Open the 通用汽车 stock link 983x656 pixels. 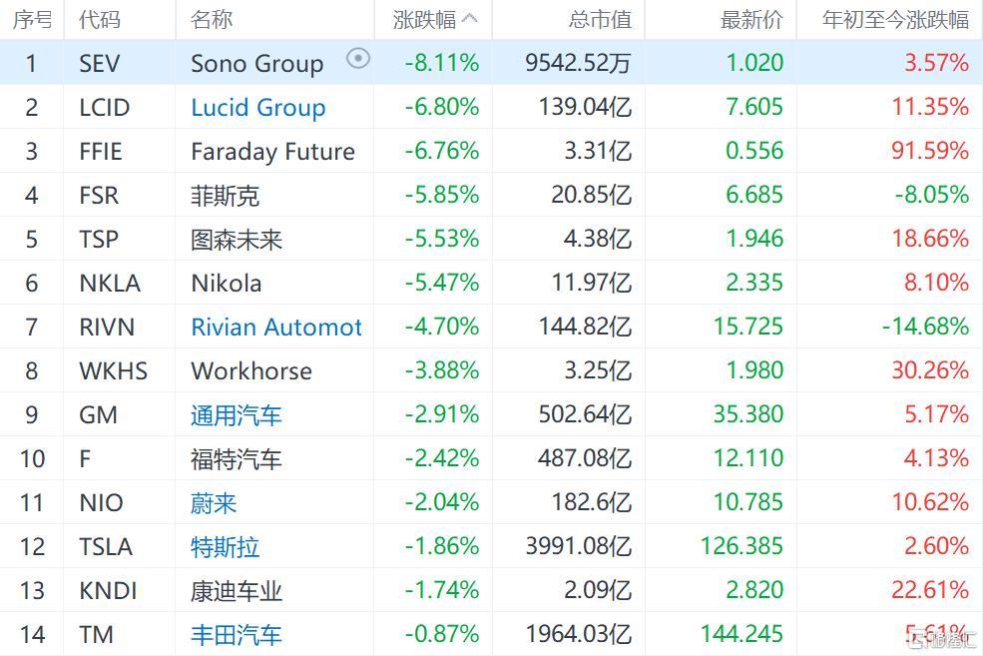(237, 415)
